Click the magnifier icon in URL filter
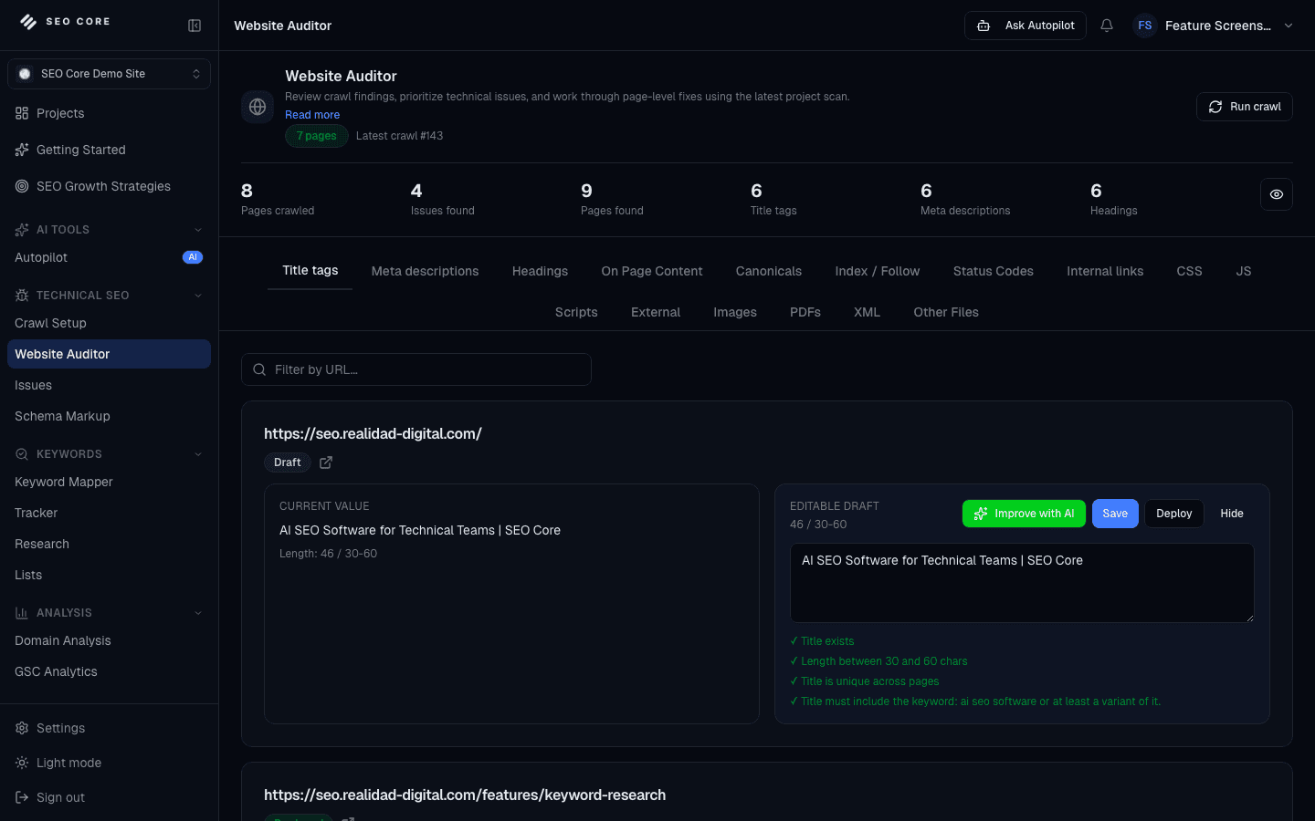 259,369
